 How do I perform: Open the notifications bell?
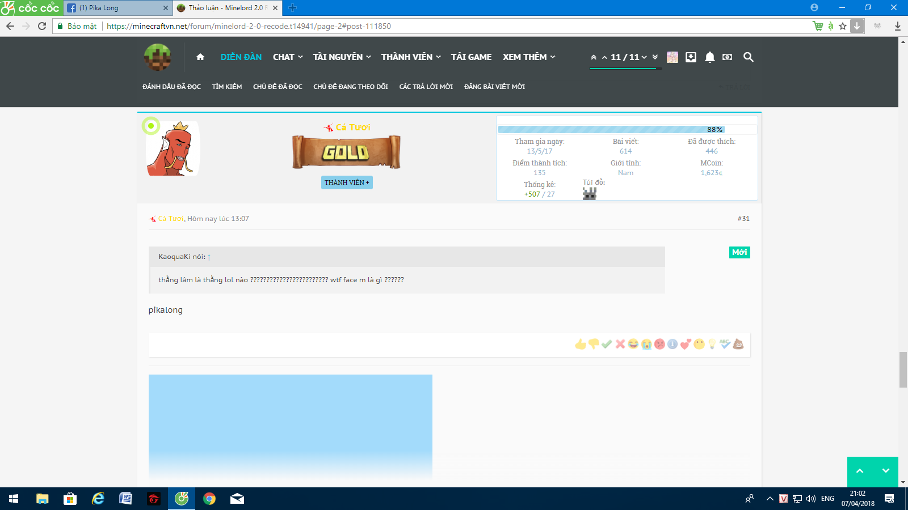709,57
